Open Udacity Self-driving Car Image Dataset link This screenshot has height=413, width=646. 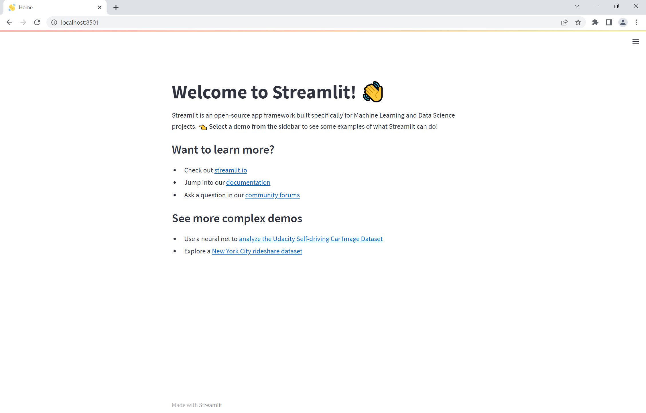pos(311,239)
